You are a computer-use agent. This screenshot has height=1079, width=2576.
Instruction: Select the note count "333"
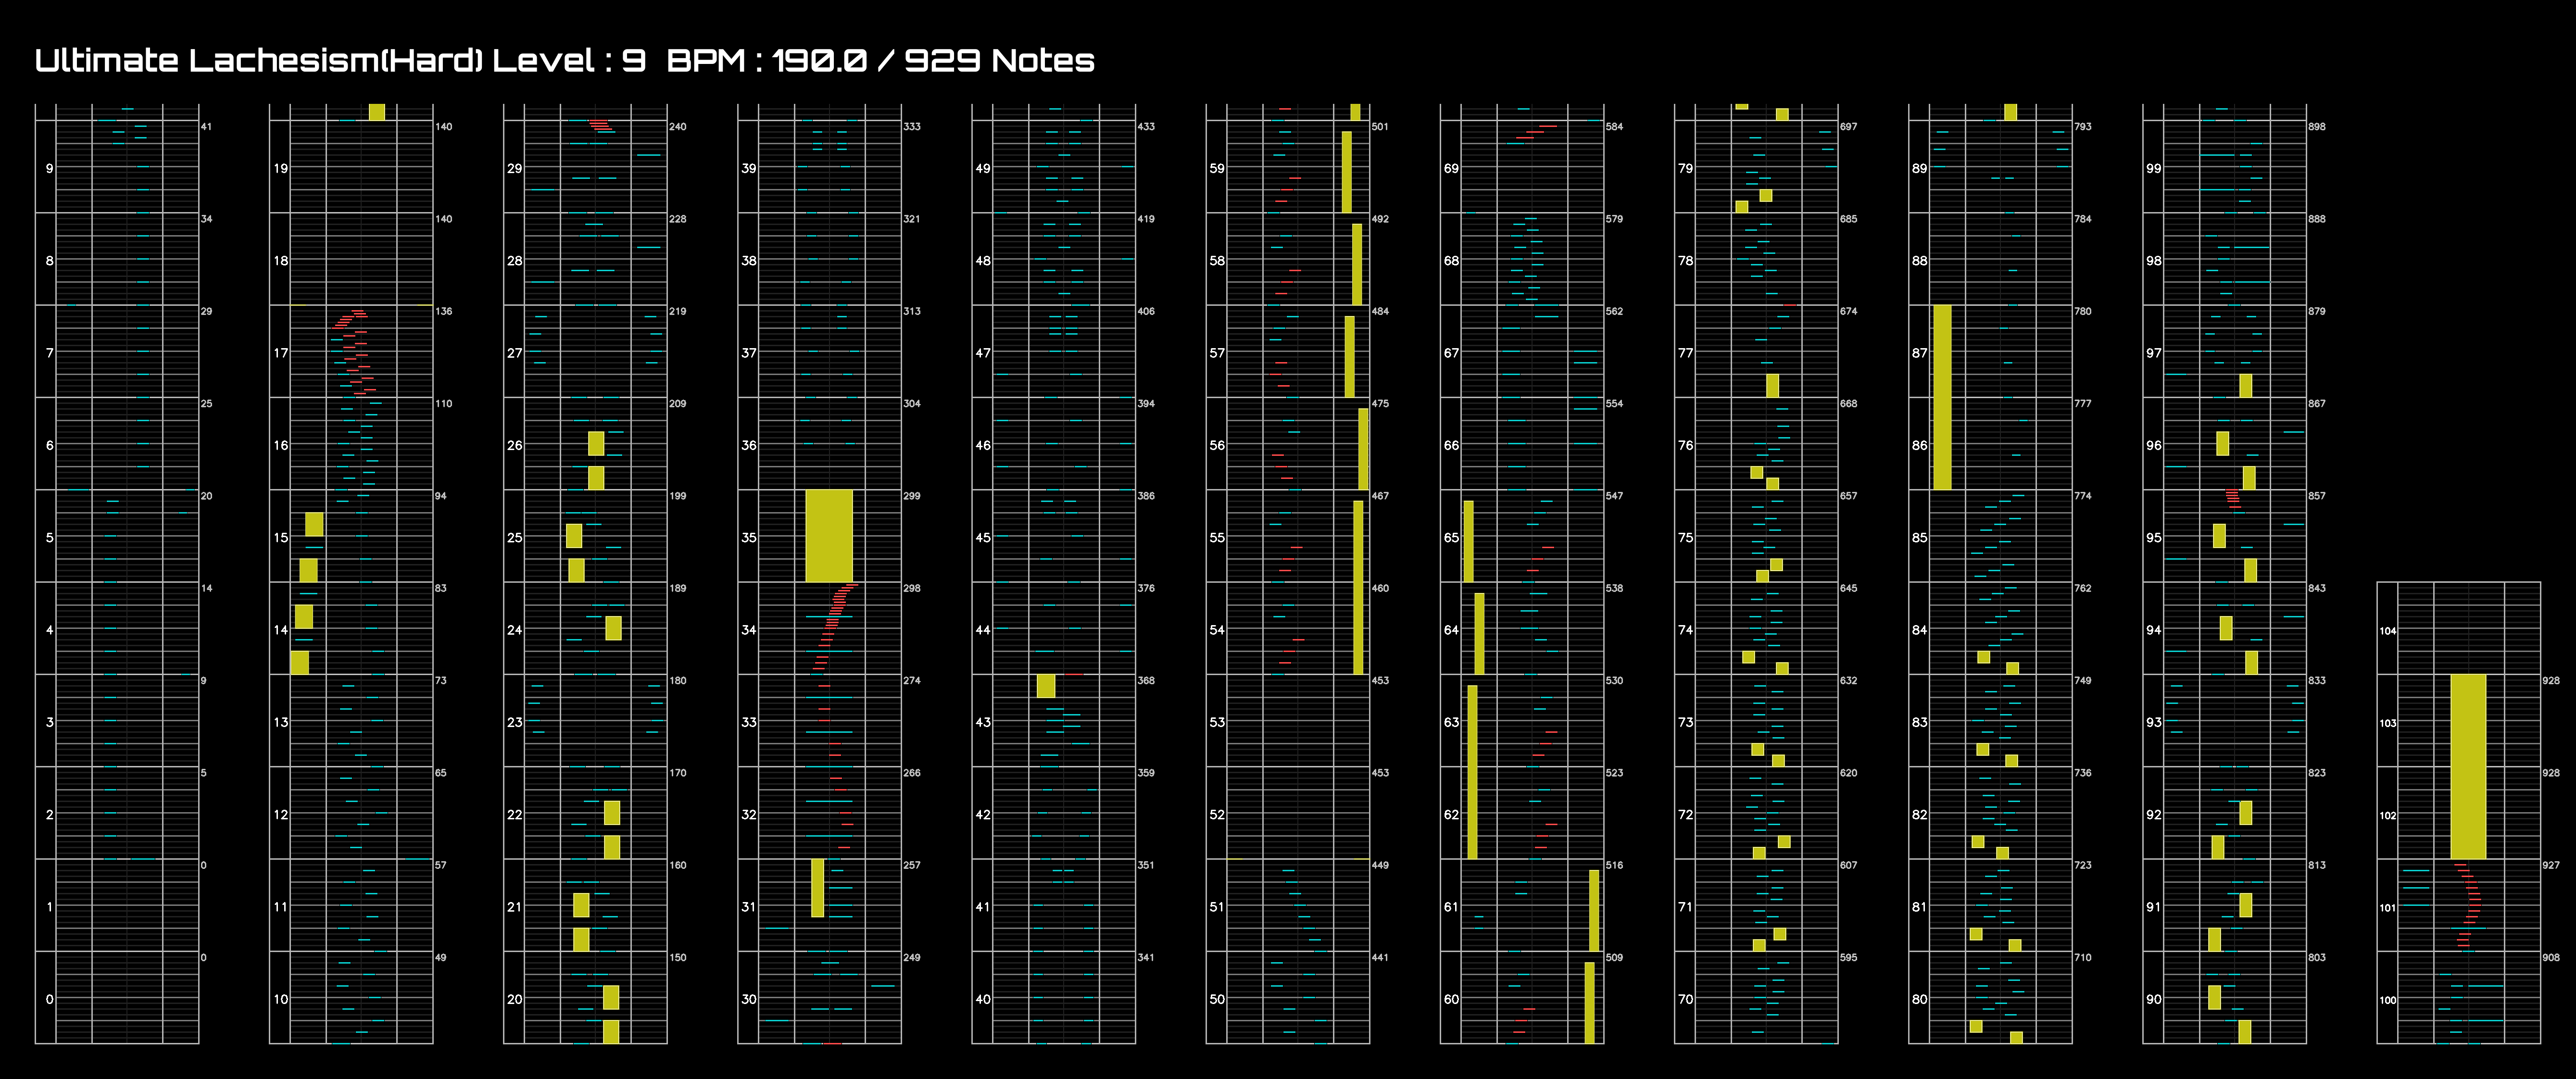pos(912,127)
